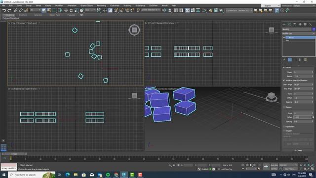
Task: Toggle the Auto Key button
Action: [274, 165]
